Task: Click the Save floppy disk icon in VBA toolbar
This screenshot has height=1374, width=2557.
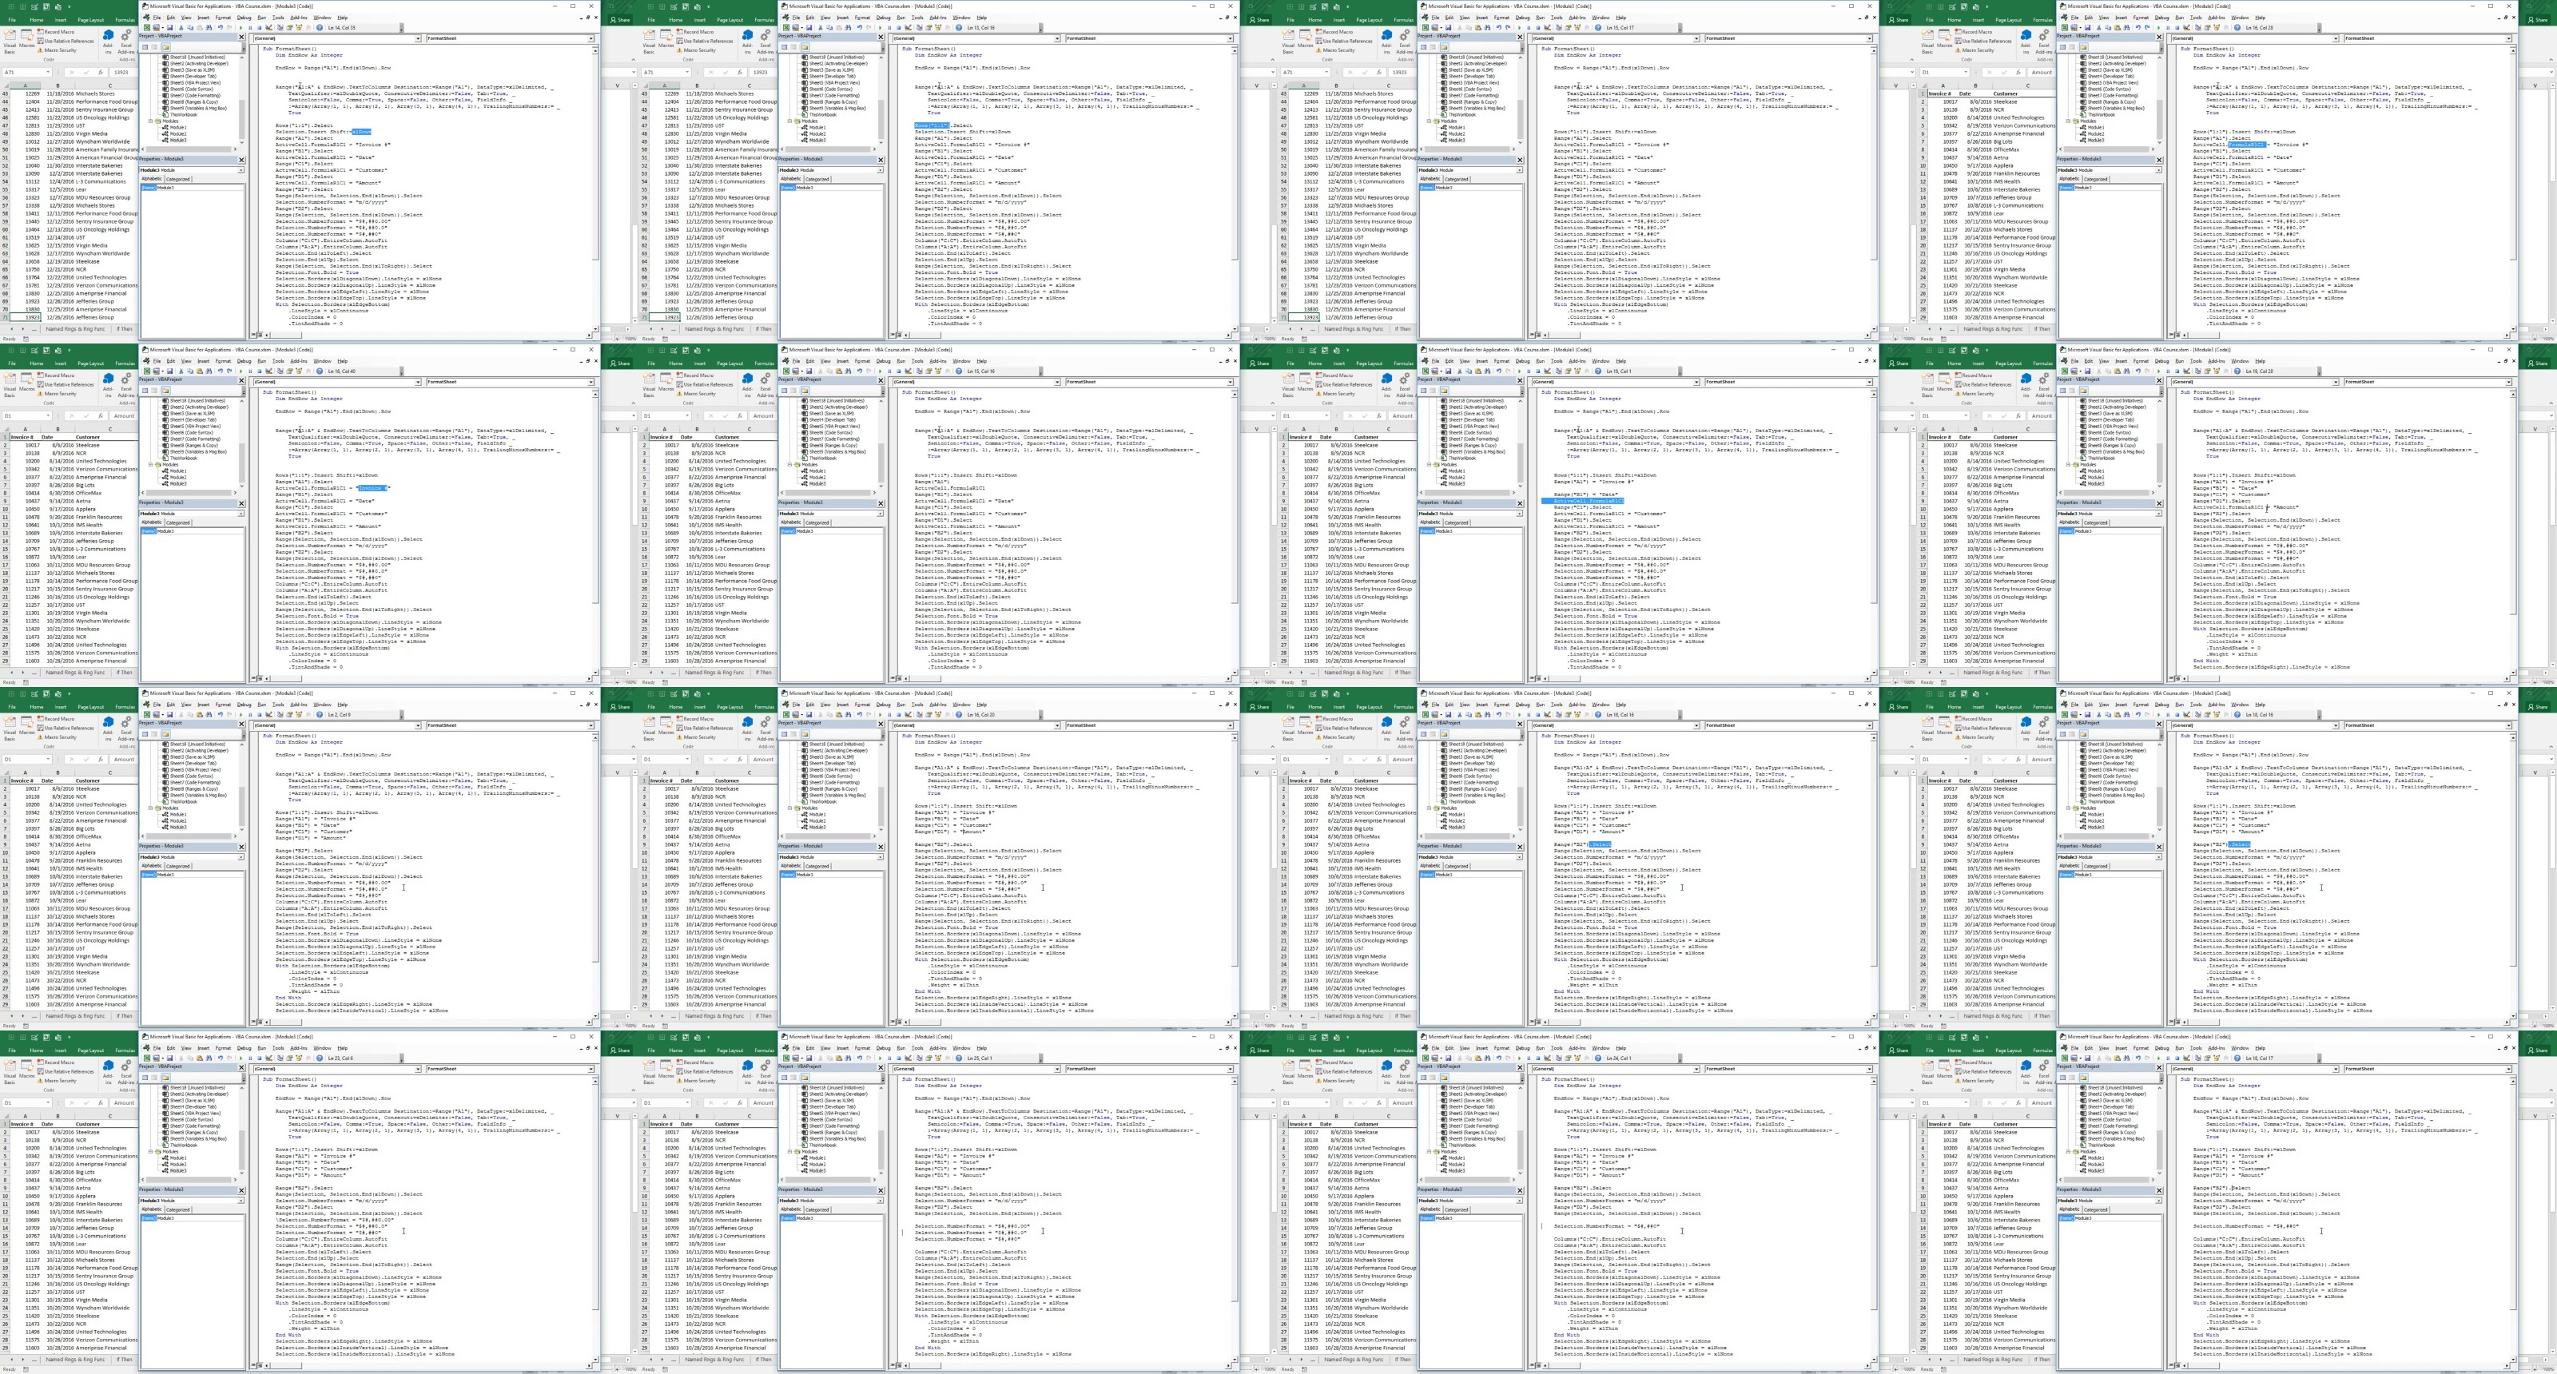Action: (x=171, y=28)
